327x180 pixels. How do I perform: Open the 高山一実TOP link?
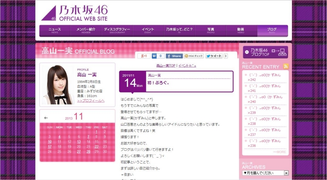pyautogui.click(x=166, y=66)
